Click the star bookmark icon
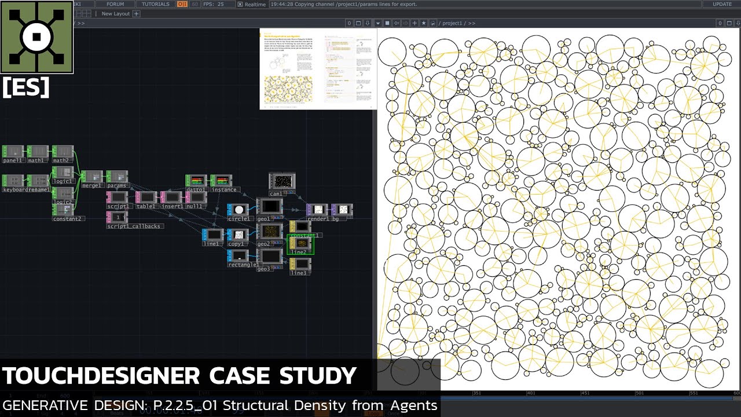The height and width of the screenshot is (417, 741). click(424, 23)
